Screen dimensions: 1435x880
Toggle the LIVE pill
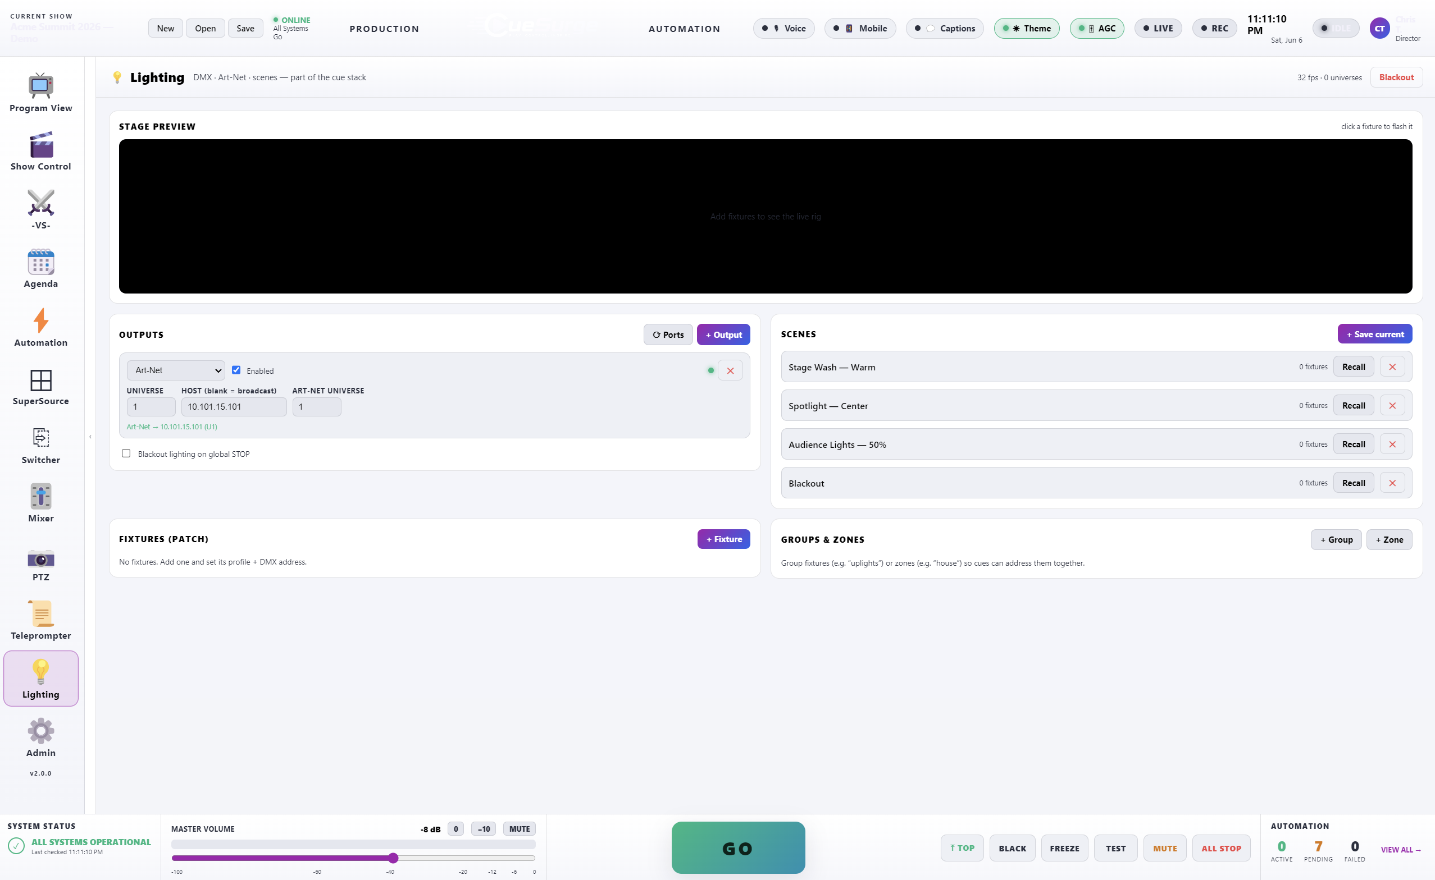[1158, 28]
